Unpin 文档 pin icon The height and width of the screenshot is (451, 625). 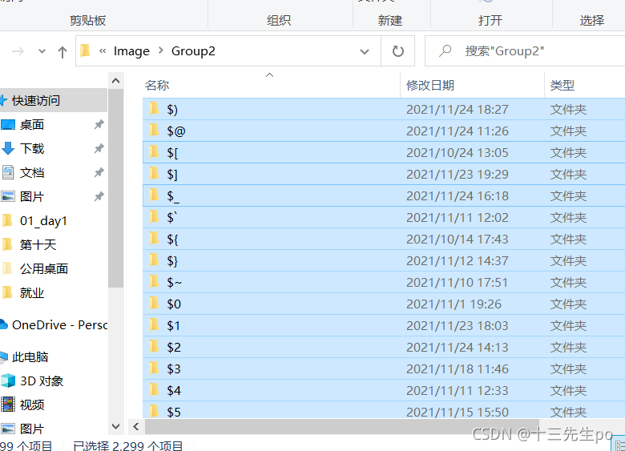(99, 172)
